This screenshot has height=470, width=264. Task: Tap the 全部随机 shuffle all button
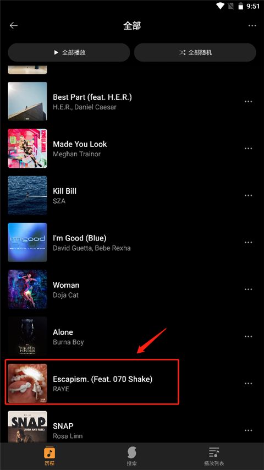[x=195, y=52]
